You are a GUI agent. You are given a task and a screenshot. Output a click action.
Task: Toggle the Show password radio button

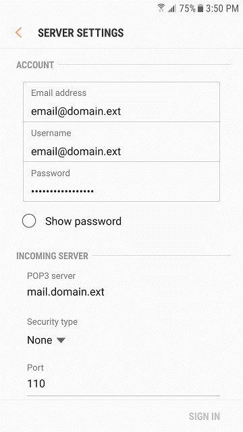pyautogui.click(x=29, y=221)
